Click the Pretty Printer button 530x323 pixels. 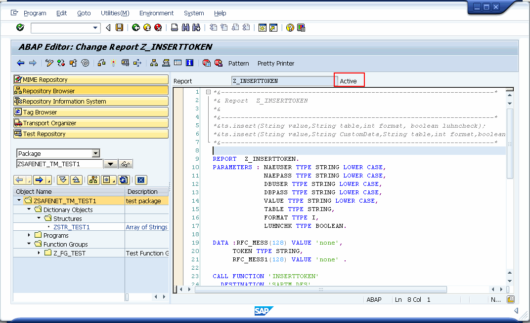(x=276, y=64)
